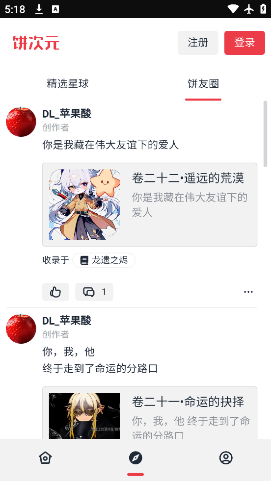This screenshot has width=271, height=481.
Task: Like the first post with thumbs-up icon
Action: tap(55, 292)
